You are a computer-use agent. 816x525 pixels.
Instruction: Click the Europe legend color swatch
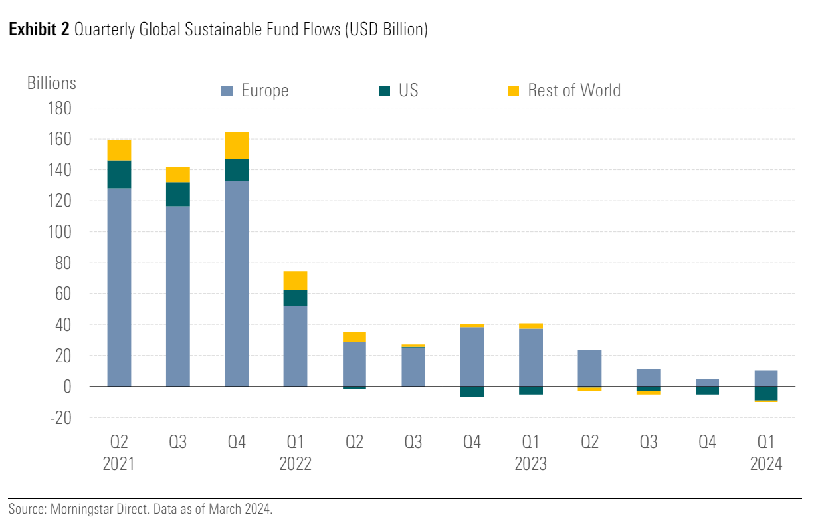coord(227,91)
